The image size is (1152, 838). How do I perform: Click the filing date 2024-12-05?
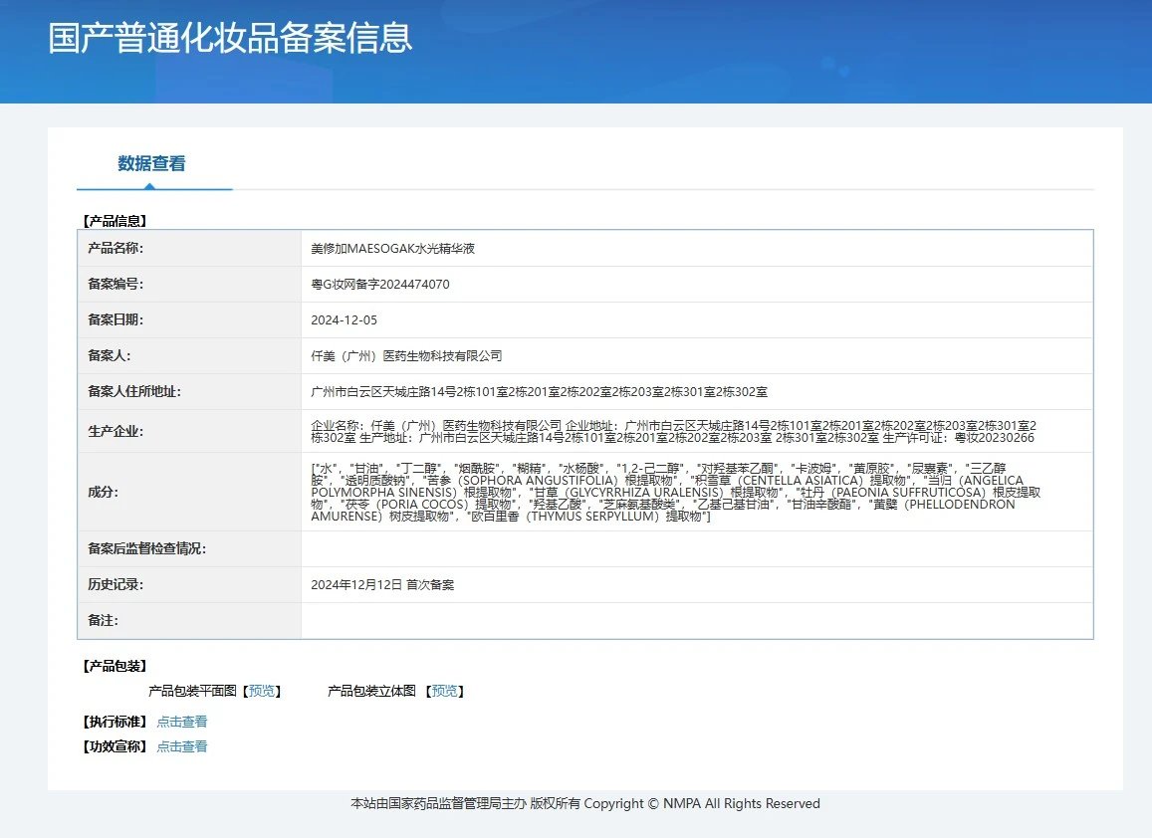click(x=344, y=320)
